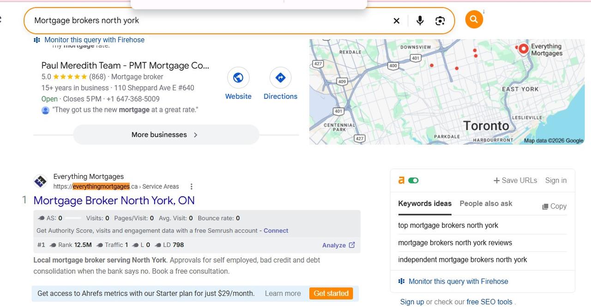Select keyword independent mortgage brokers north york

coord(462,260)
